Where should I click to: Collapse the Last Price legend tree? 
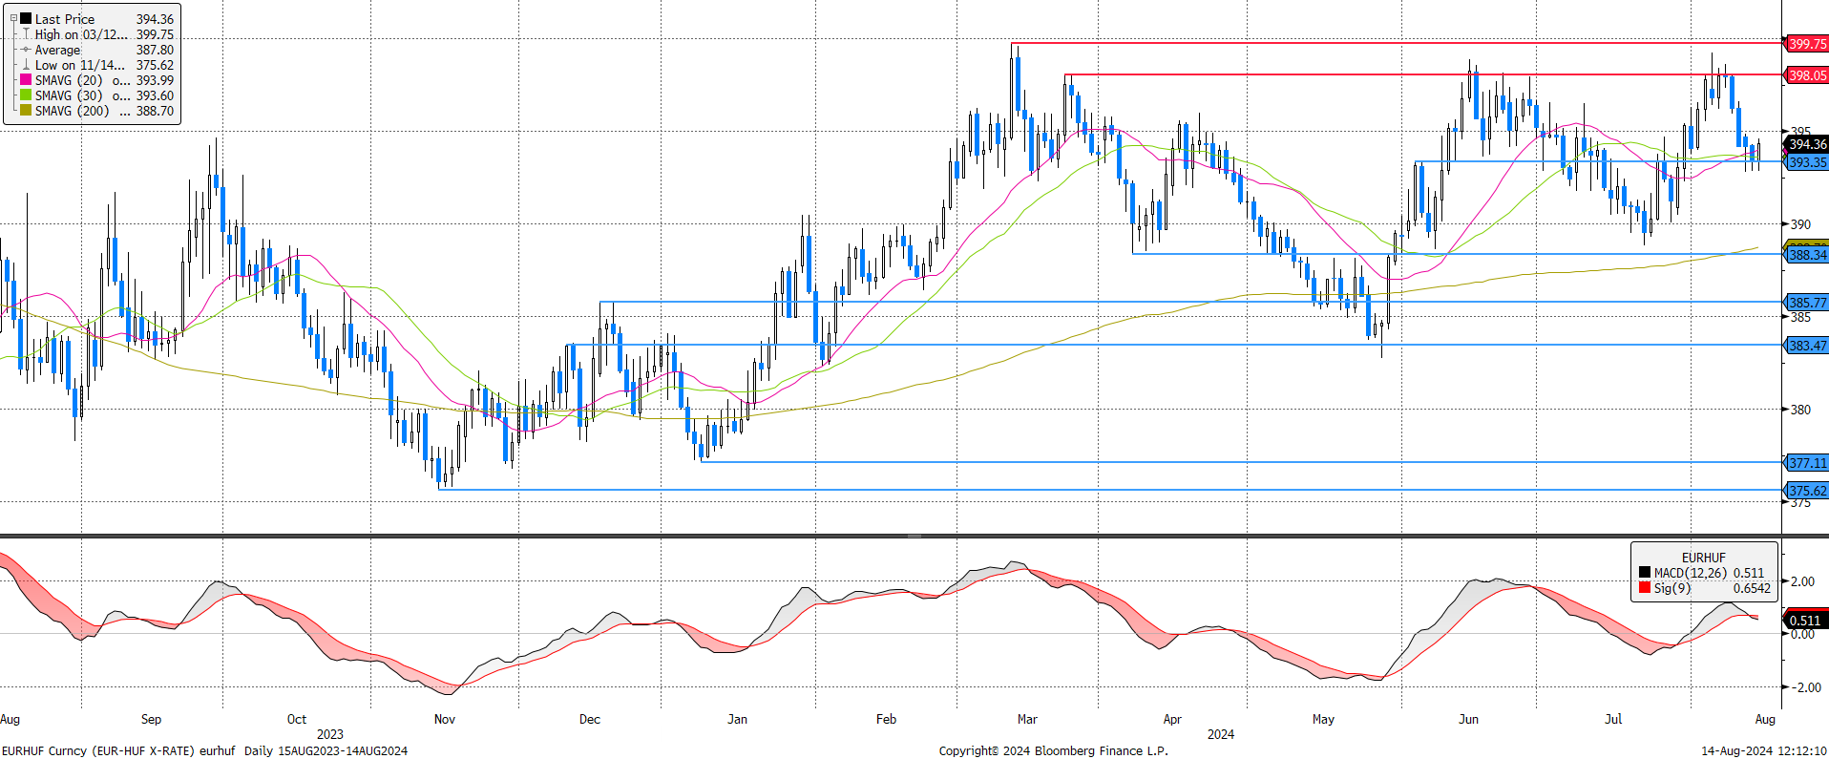tap(13, 18)
